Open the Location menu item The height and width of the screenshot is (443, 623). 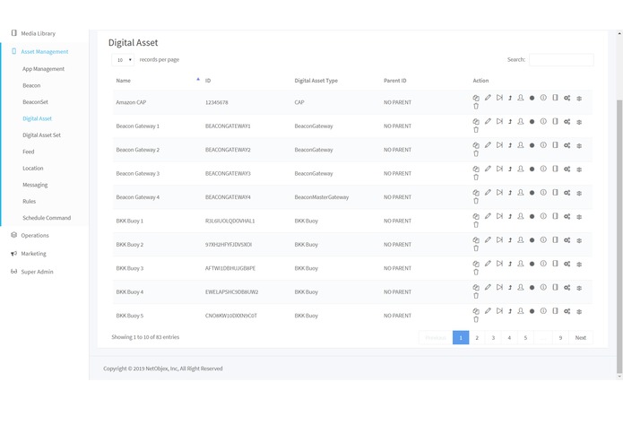[x=33, y=168]
